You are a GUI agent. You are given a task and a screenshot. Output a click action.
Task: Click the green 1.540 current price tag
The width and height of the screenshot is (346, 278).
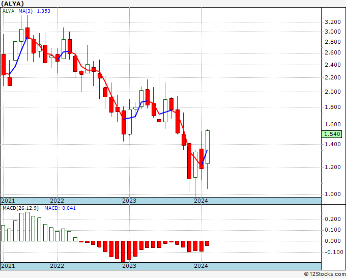[332, 134]
